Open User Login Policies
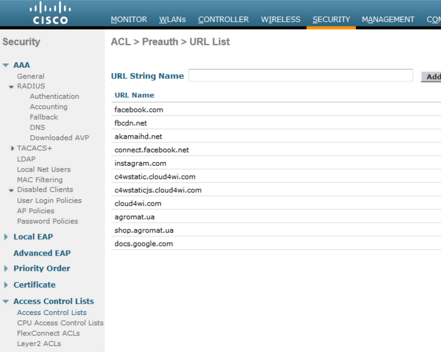 (x=49, y=201)
